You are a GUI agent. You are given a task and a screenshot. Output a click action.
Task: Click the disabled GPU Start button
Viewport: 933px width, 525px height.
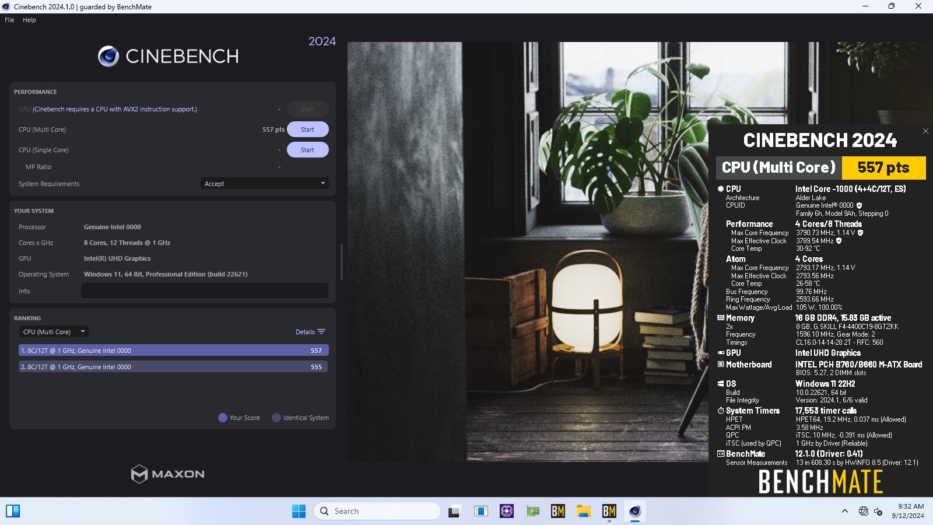point(307,109)
